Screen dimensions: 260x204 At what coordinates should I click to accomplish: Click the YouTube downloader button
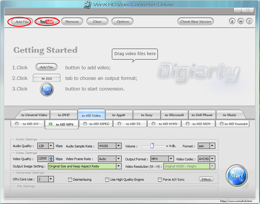(x=47, y=22)
